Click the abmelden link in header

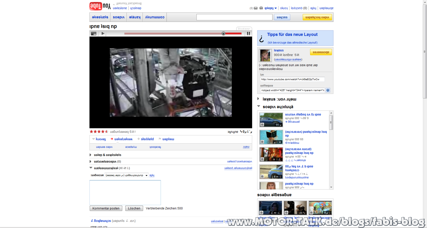tap(326, 8)
